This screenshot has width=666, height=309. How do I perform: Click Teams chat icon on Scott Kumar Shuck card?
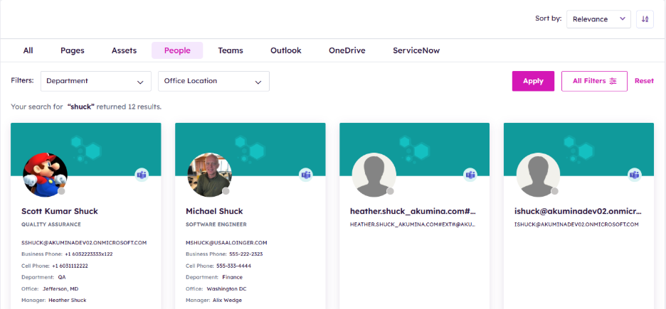[142, 175]
